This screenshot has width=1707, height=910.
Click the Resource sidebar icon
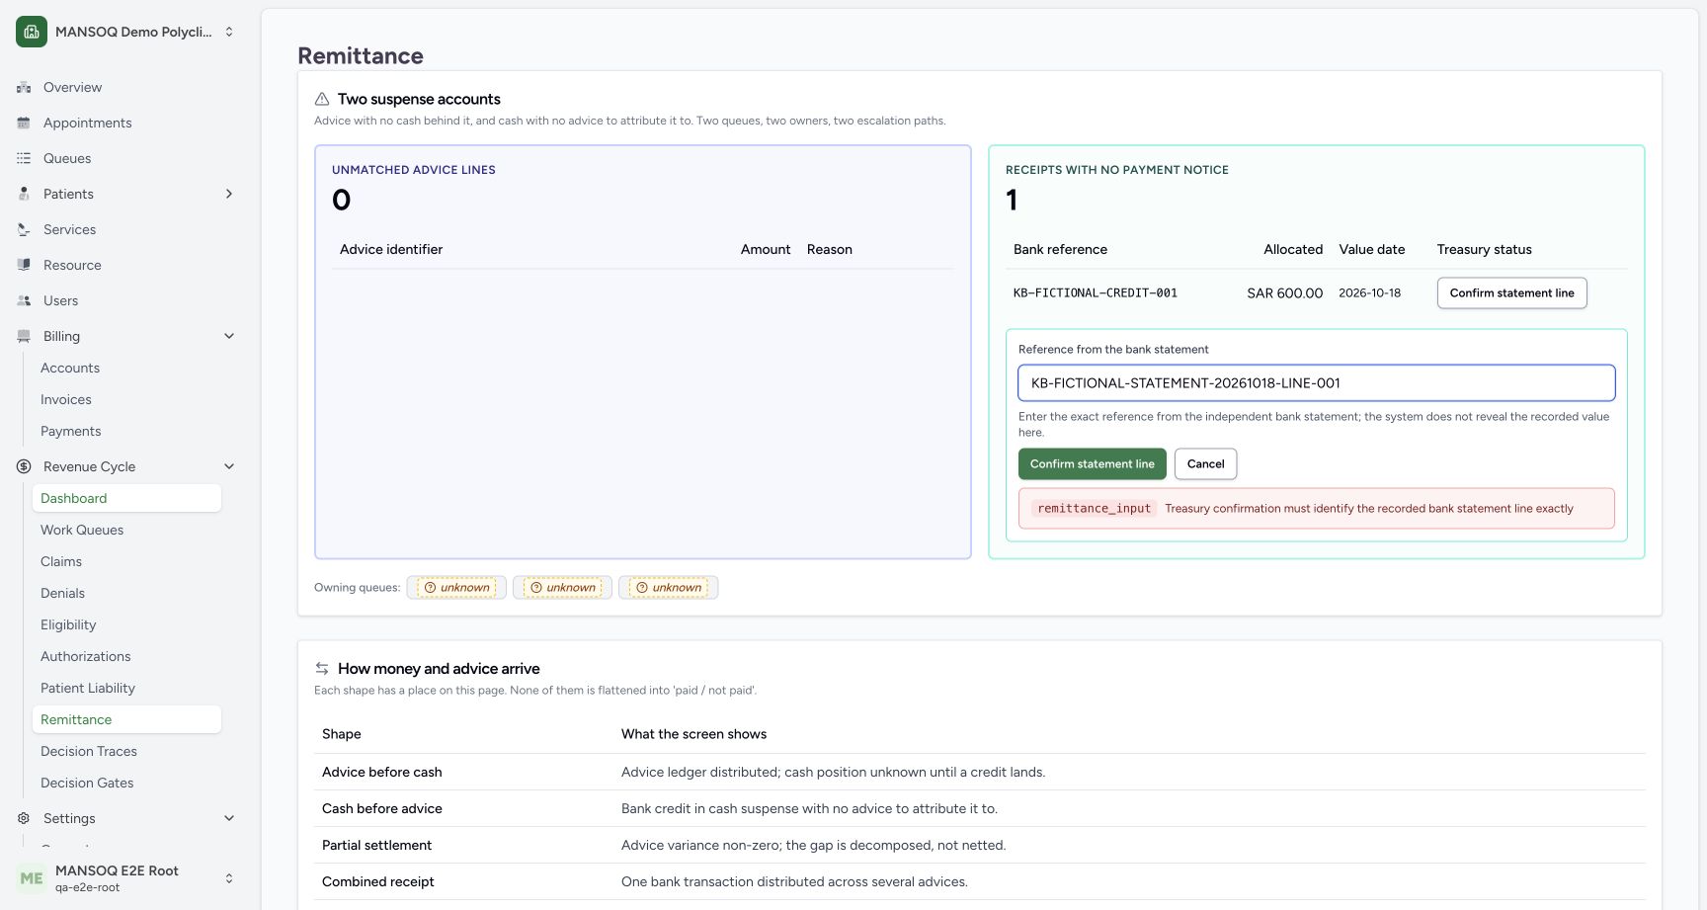tap(24, 265)
